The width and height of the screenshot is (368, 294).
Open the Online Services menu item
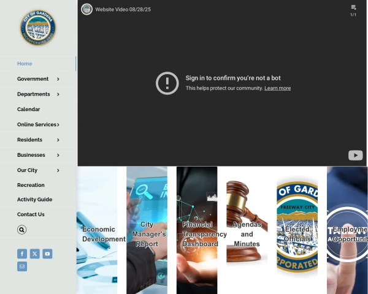point(37,124)
